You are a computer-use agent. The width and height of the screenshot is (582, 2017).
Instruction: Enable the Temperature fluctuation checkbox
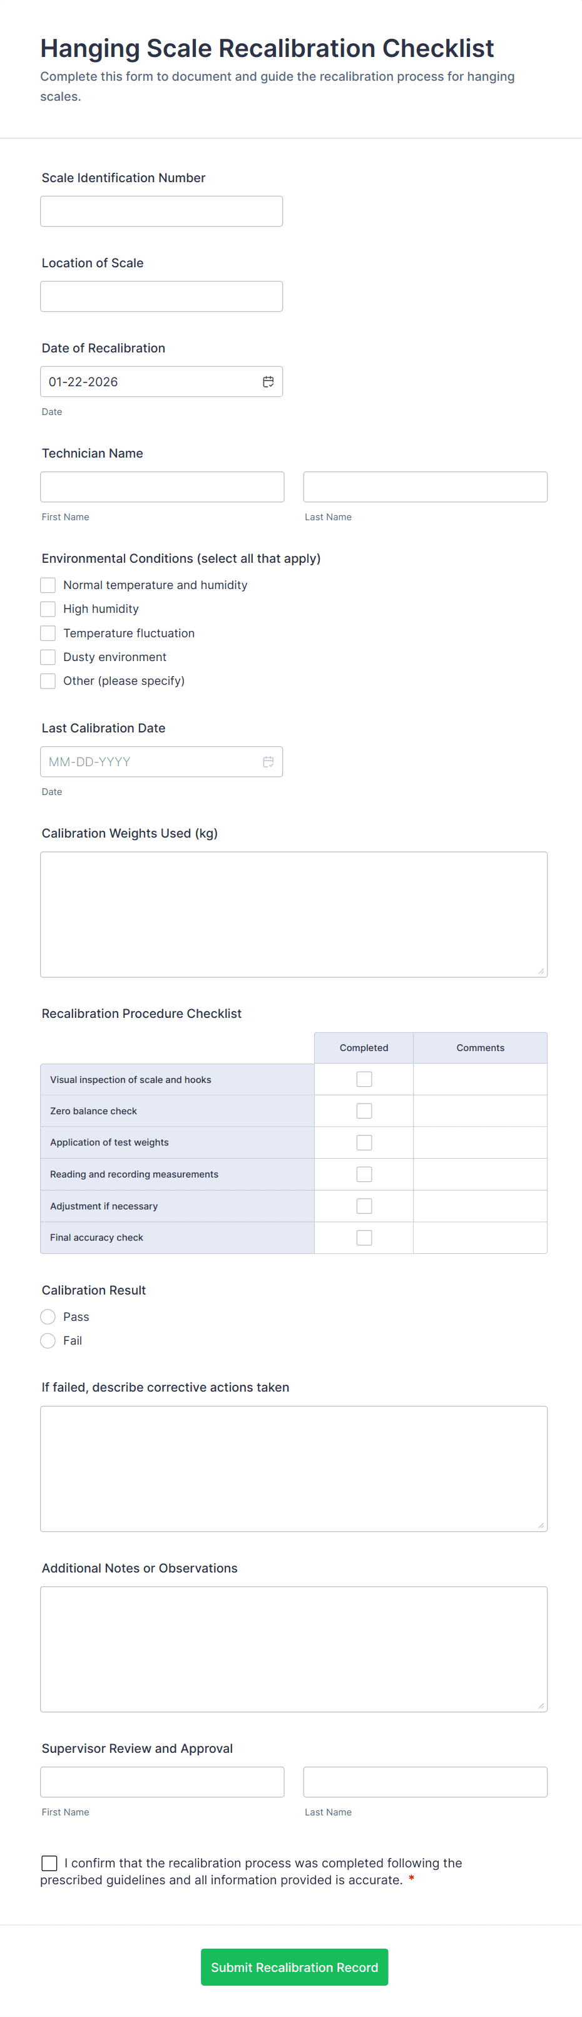click(x=48, y=633)
